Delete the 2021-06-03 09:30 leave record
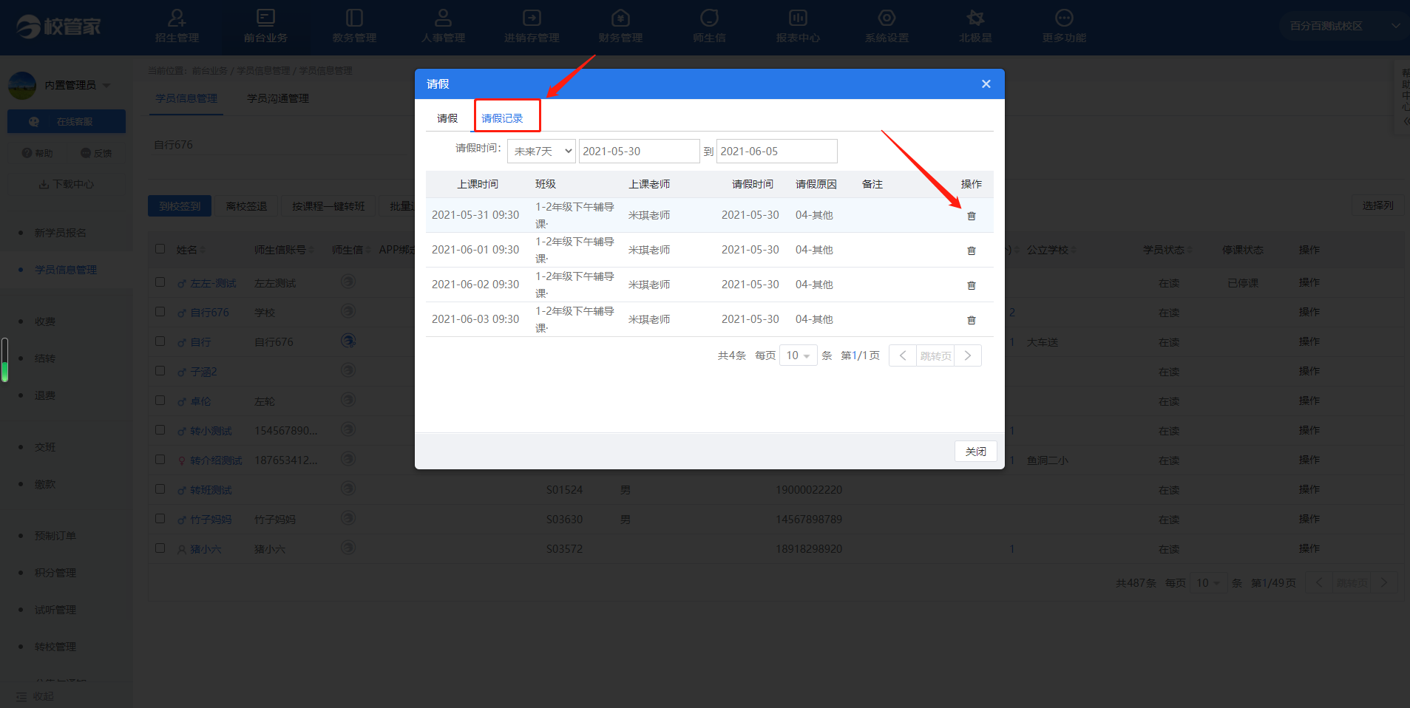 972,320
